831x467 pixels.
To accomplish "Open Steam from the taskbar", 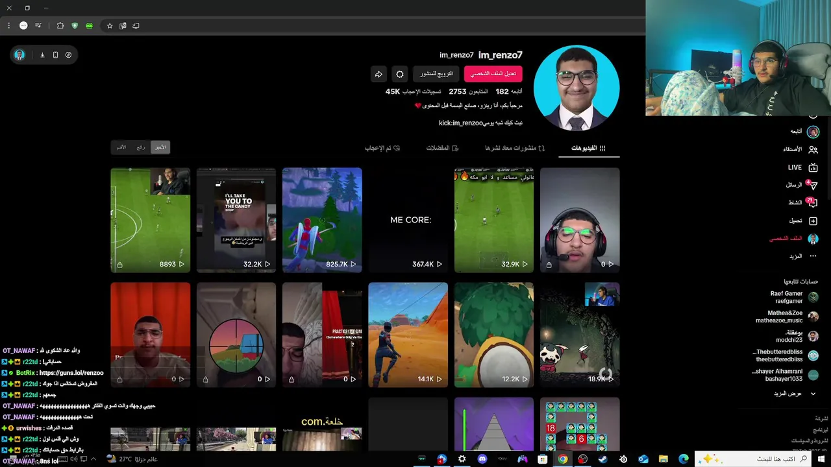I will (603, 459).
